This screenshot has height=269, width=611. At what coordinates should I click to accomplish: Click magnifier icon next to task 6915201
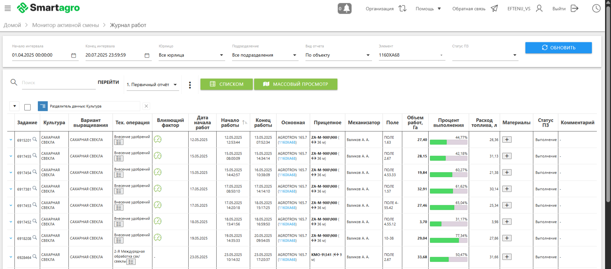point(35,139)
